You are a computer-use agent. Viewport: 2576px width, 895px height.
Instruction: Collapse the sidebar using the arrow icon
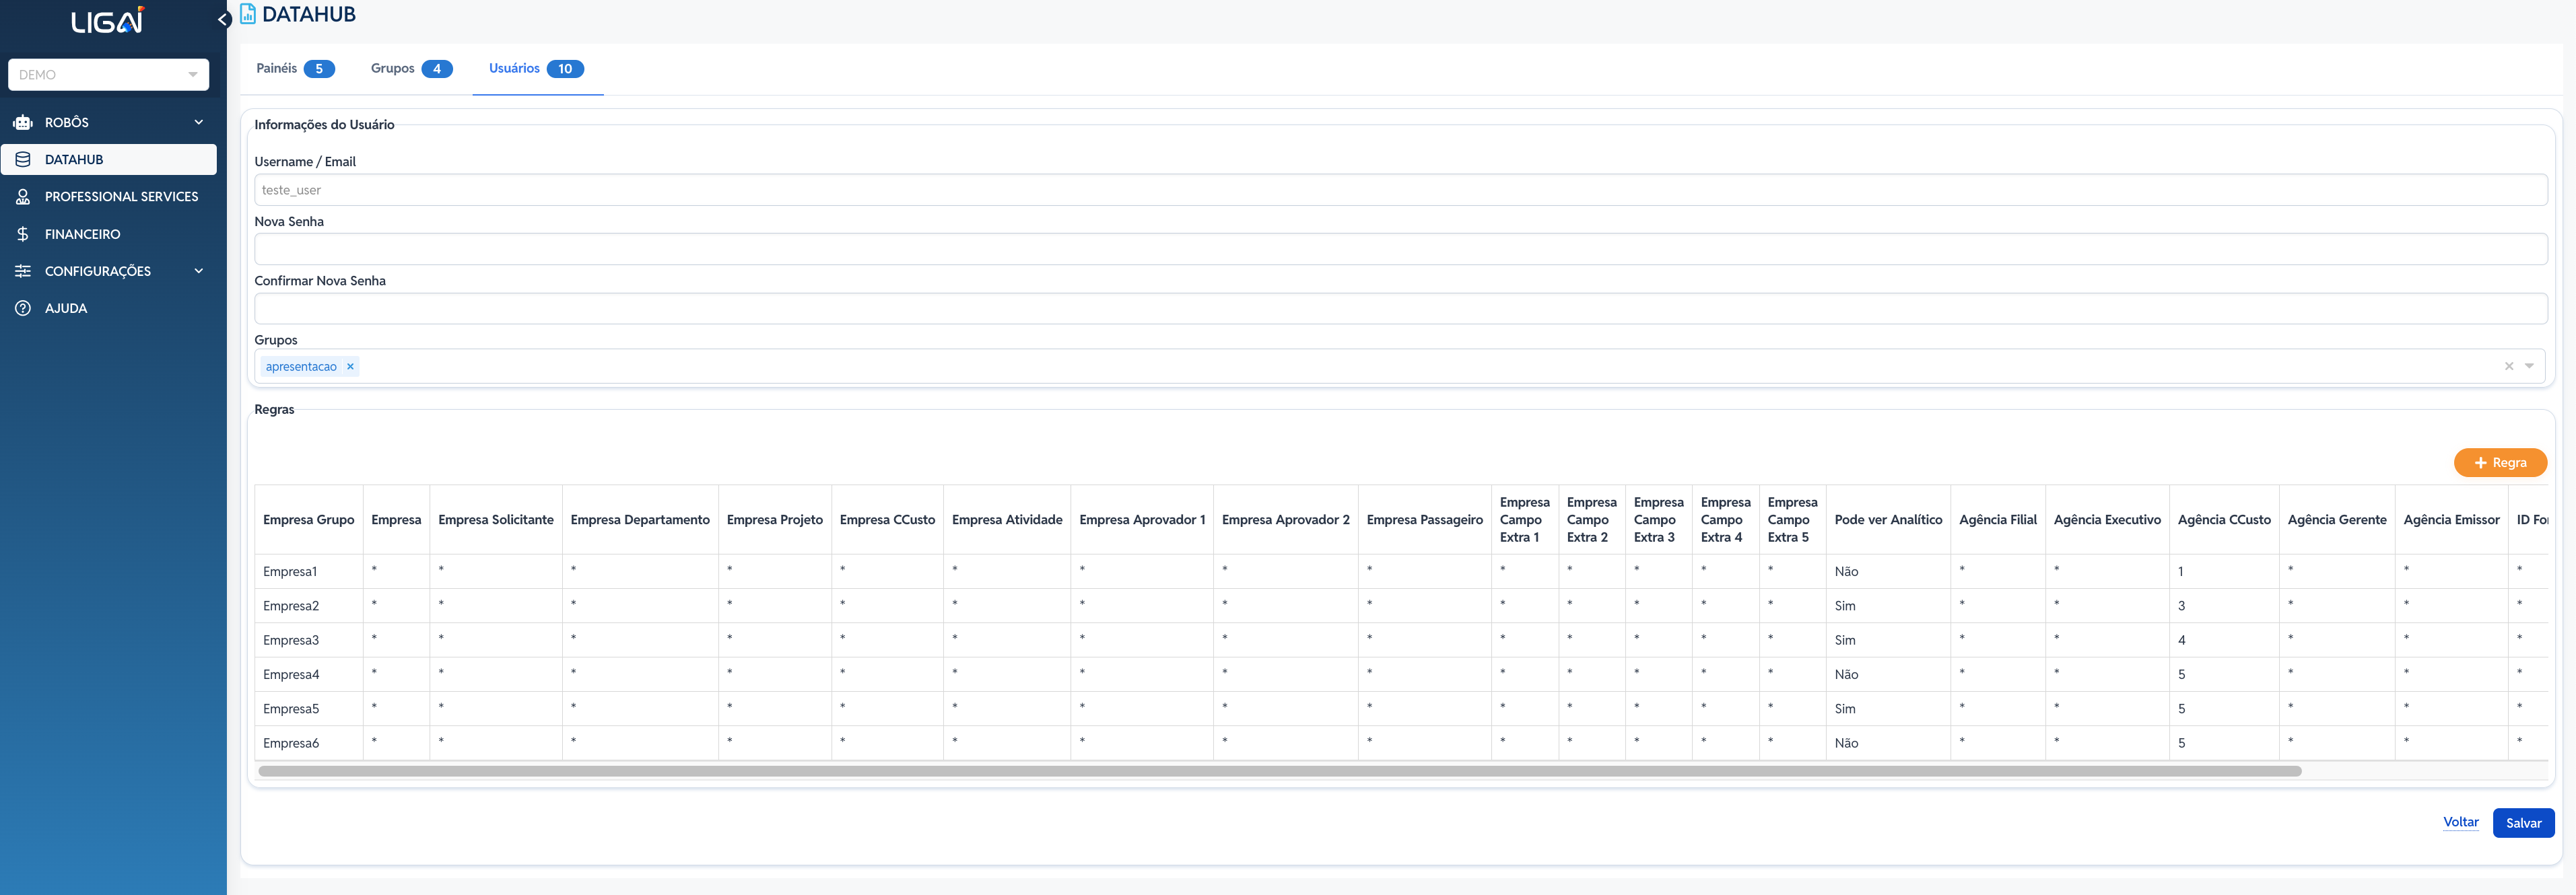223,19
